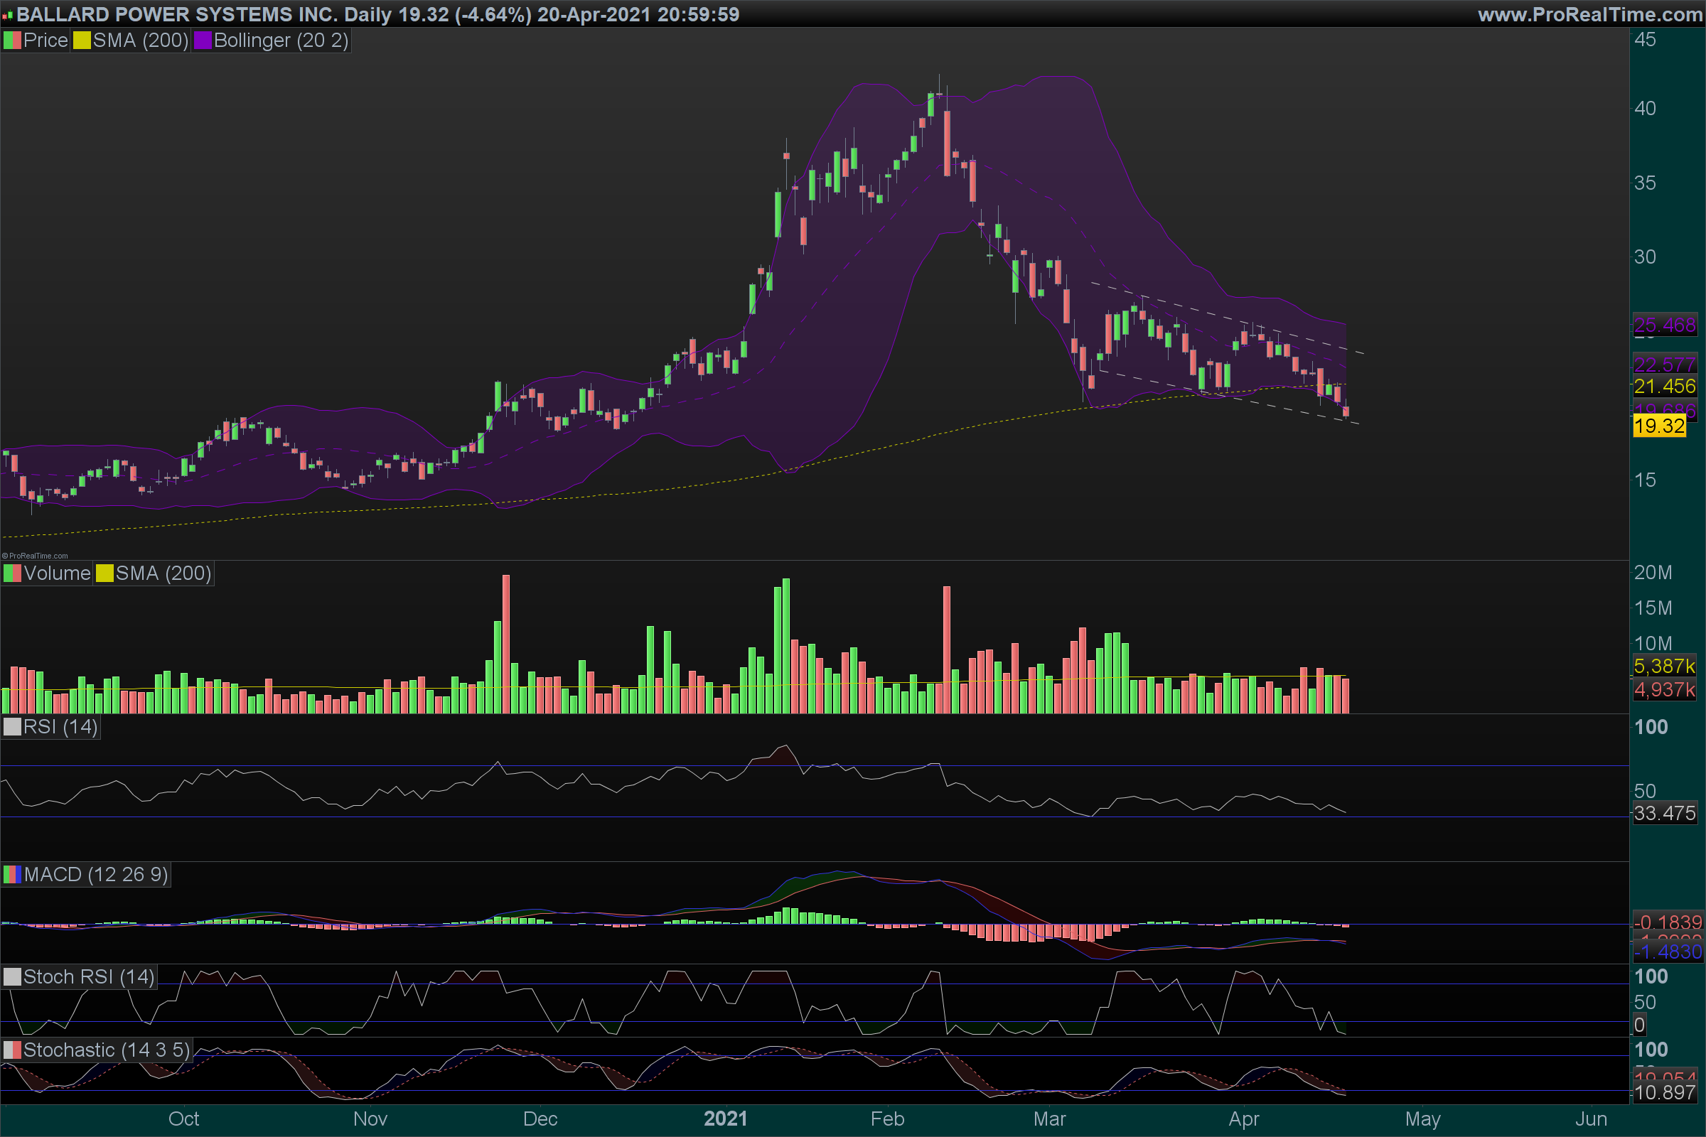Image resolution: width=1706 pixels, height=1137 pixels.
Task: Open the MACD (12 26 9) label
Action: 96,875
